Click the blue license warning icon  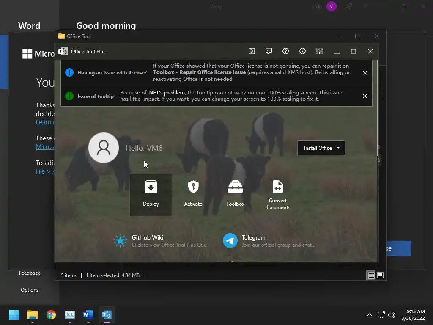69,72
